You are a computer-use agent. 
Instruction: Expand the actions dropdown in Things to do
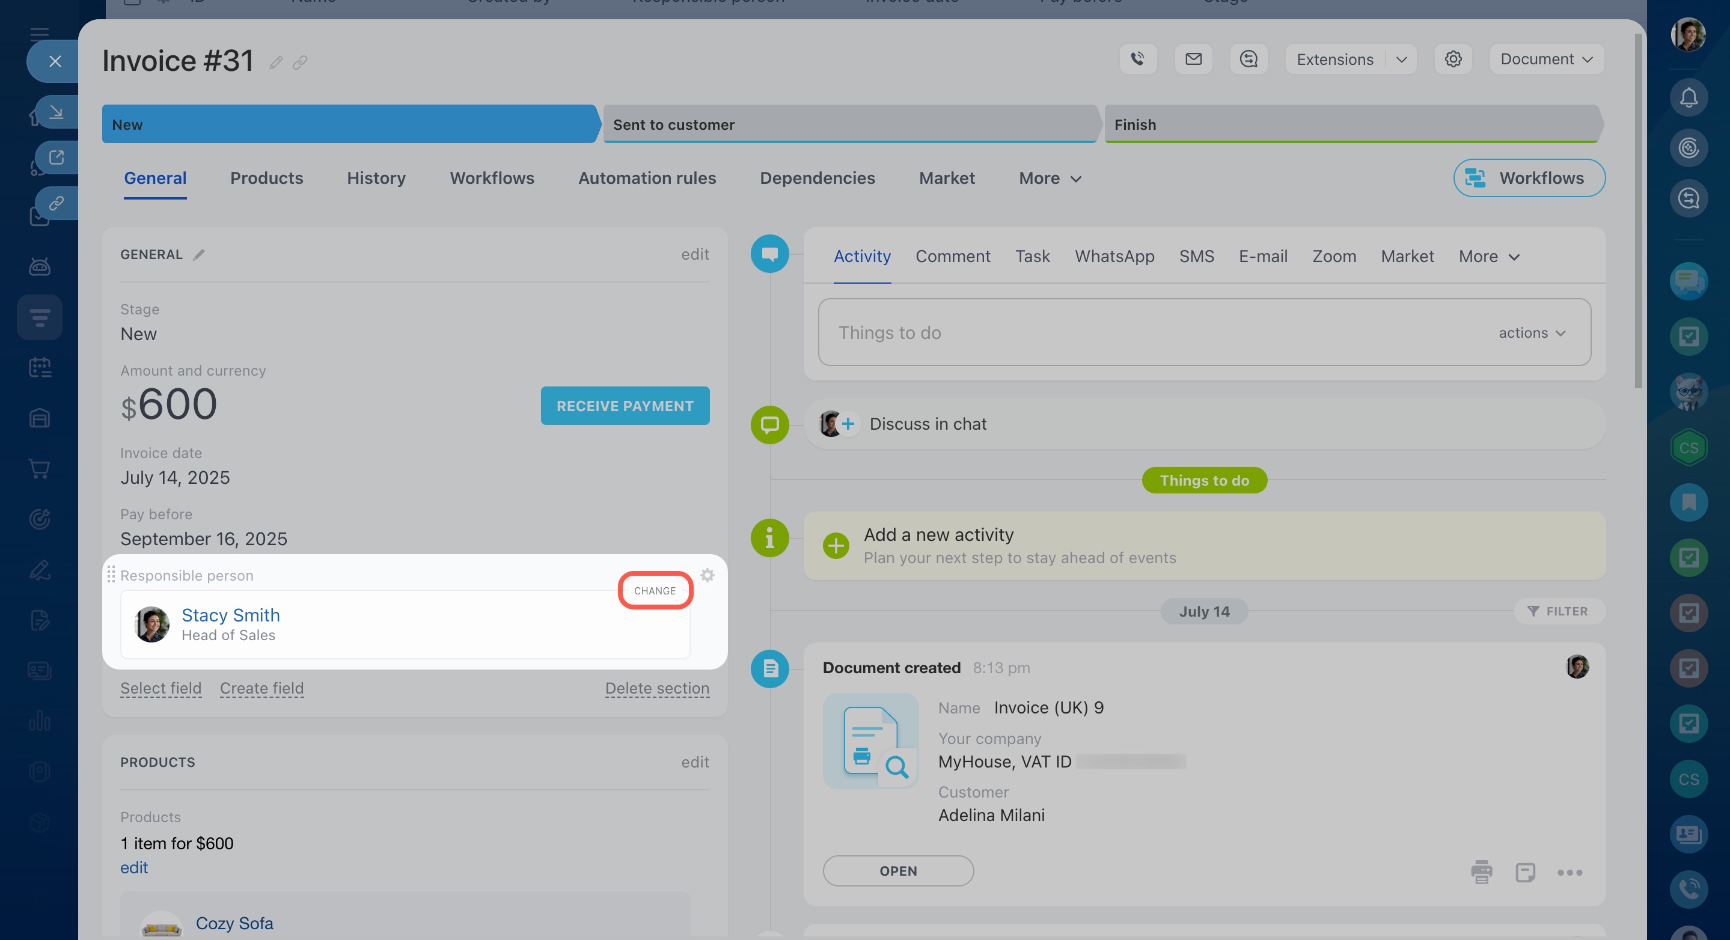pos(1532,333)
